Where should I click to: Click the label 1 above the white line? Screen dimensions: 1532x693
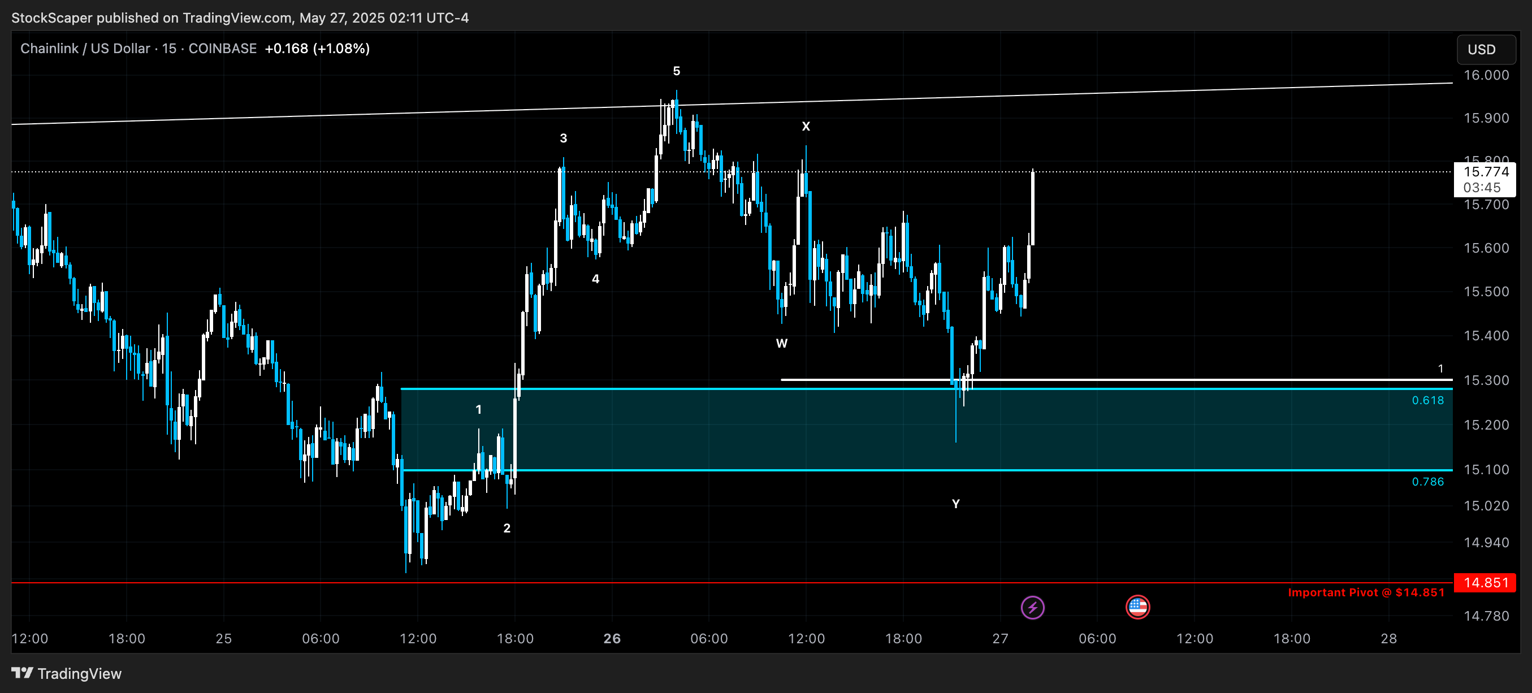coord(1440,368)
